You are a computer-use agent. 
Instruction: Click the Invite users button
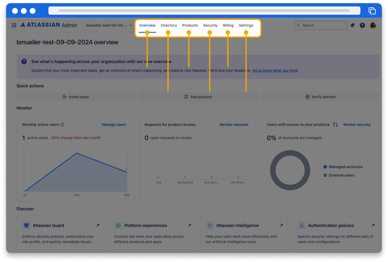pos(76,97)
